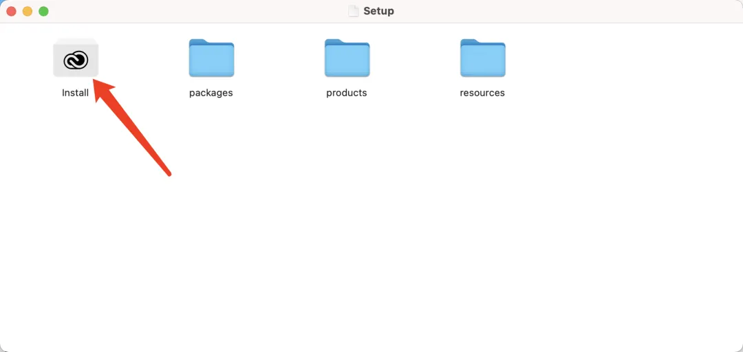Select the packages folder icon

click(x=211, y=58)
